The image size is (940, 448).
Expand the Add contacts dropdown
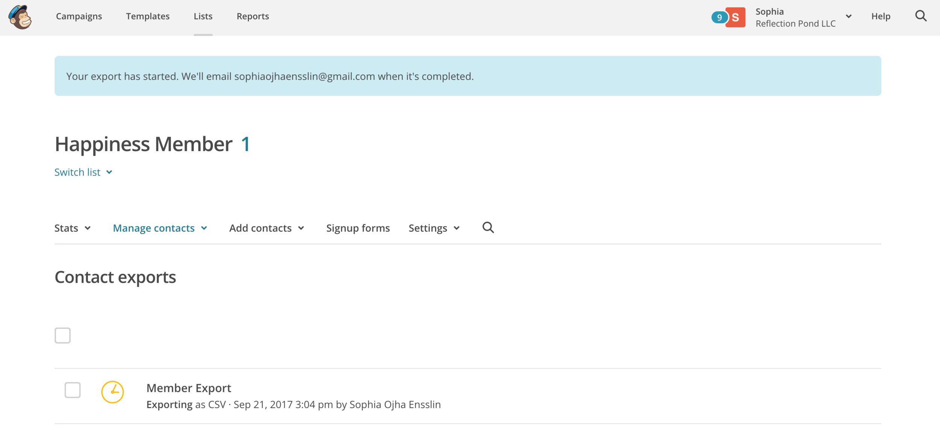(267, 228)
